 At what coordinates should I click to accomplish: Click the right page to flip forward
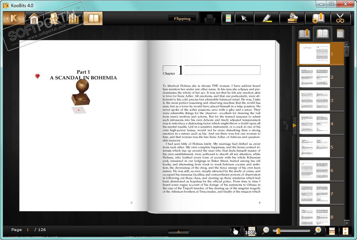click(x=211, y=126)
